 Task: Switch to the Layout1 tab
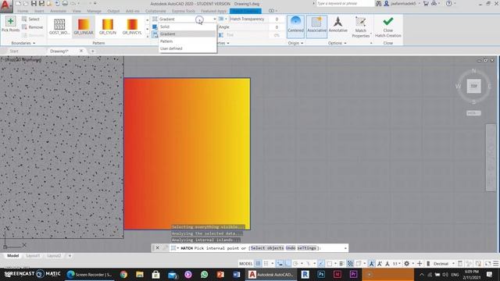tap(33, 255)
